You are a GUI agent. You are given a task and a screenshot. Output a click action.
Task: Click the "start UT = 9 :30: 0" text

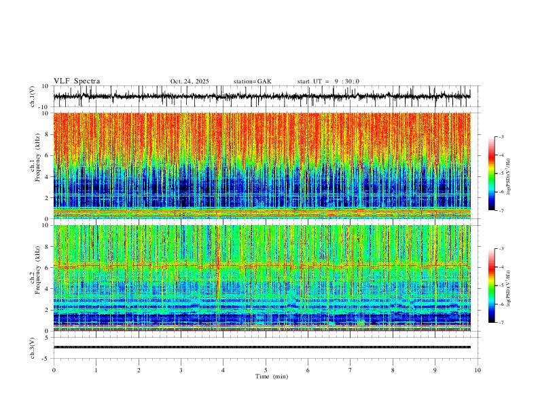(328, 81)
